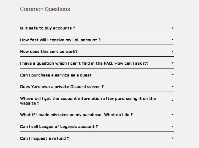Open the question about asking outside the FAQ
Image resolution: width=199 pixels, height=148 pixels.
[84, 63]
